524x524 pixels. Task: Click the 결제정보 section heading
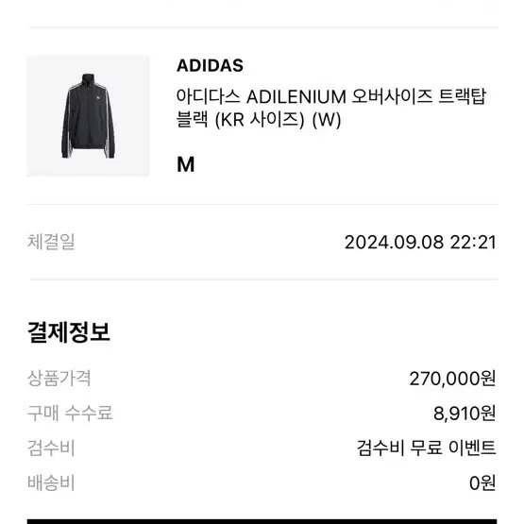tap(69, 332)
